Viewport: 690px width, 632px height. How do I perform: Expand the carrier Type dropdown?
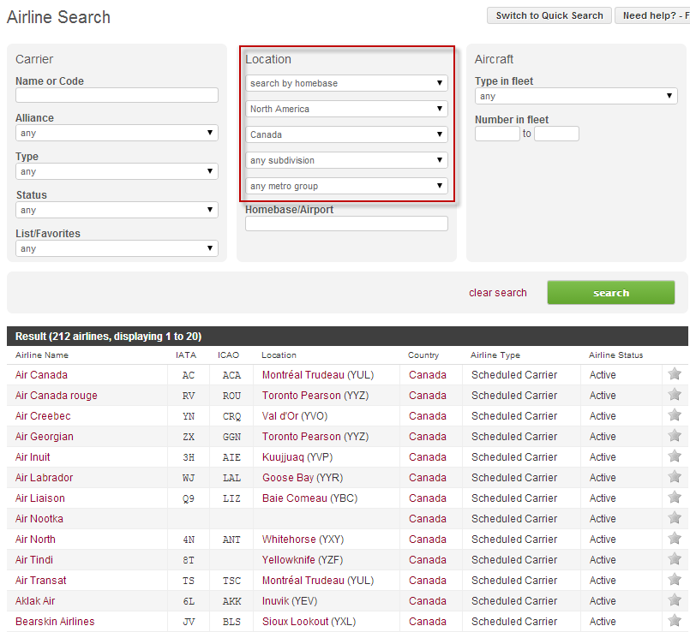click(117, 172)
